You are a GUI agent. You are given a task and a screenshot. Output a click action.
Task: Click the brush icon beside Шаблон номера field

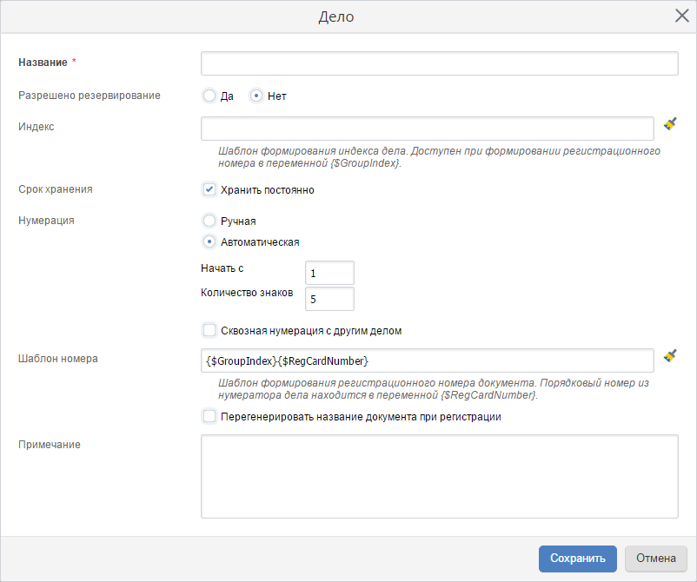point(670,355)
